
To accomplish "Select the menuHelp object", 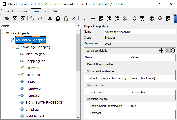I will click(x=33, y=89).
